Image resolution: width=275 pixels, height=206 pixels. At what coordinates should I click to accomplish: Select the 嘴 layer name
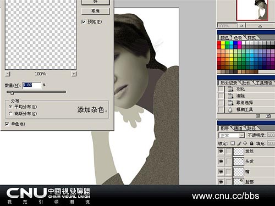248,172
